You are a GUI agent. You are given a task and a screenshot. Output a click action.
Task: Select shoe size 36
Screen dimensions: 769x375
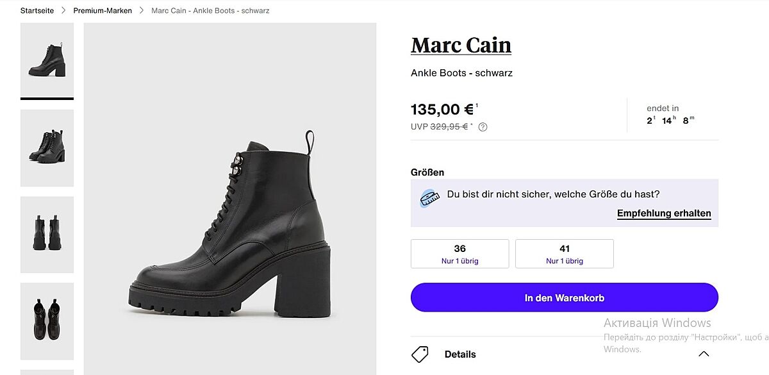[459, 254]
